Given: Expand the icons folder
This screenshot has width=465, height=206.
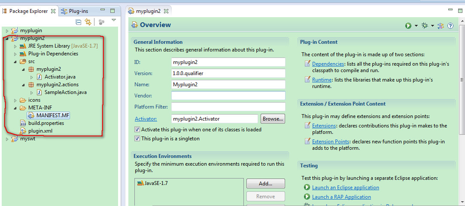Looking at the screenshot, I should point(15,100).
